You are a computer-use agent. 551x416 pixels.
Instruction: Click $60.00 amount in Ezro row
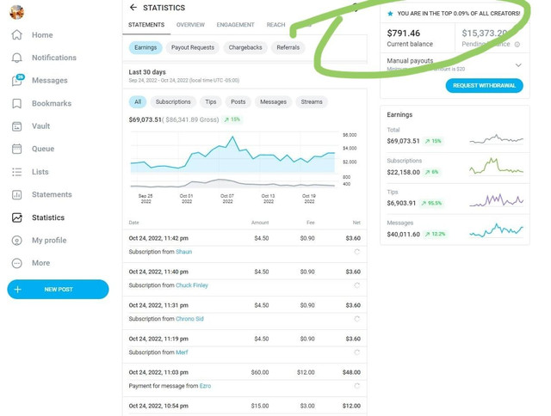[x=260, y=372]
